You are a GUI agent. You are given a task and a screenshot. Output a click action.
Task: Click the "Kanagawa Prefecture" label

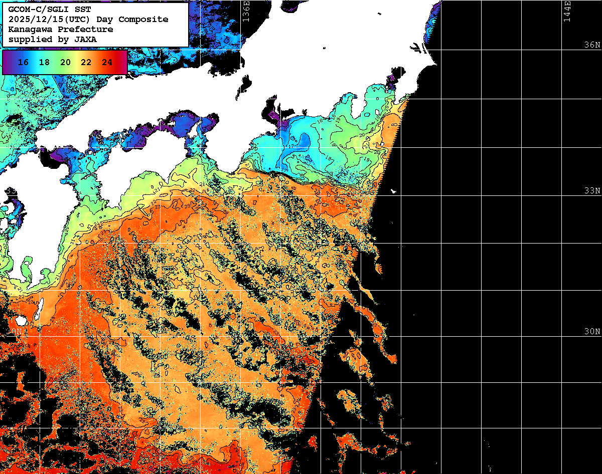(60, 29)
